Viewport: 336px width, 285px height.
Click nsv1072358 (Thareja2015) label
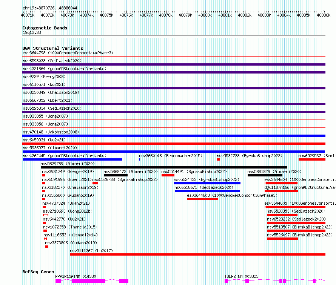pos(70,227)
